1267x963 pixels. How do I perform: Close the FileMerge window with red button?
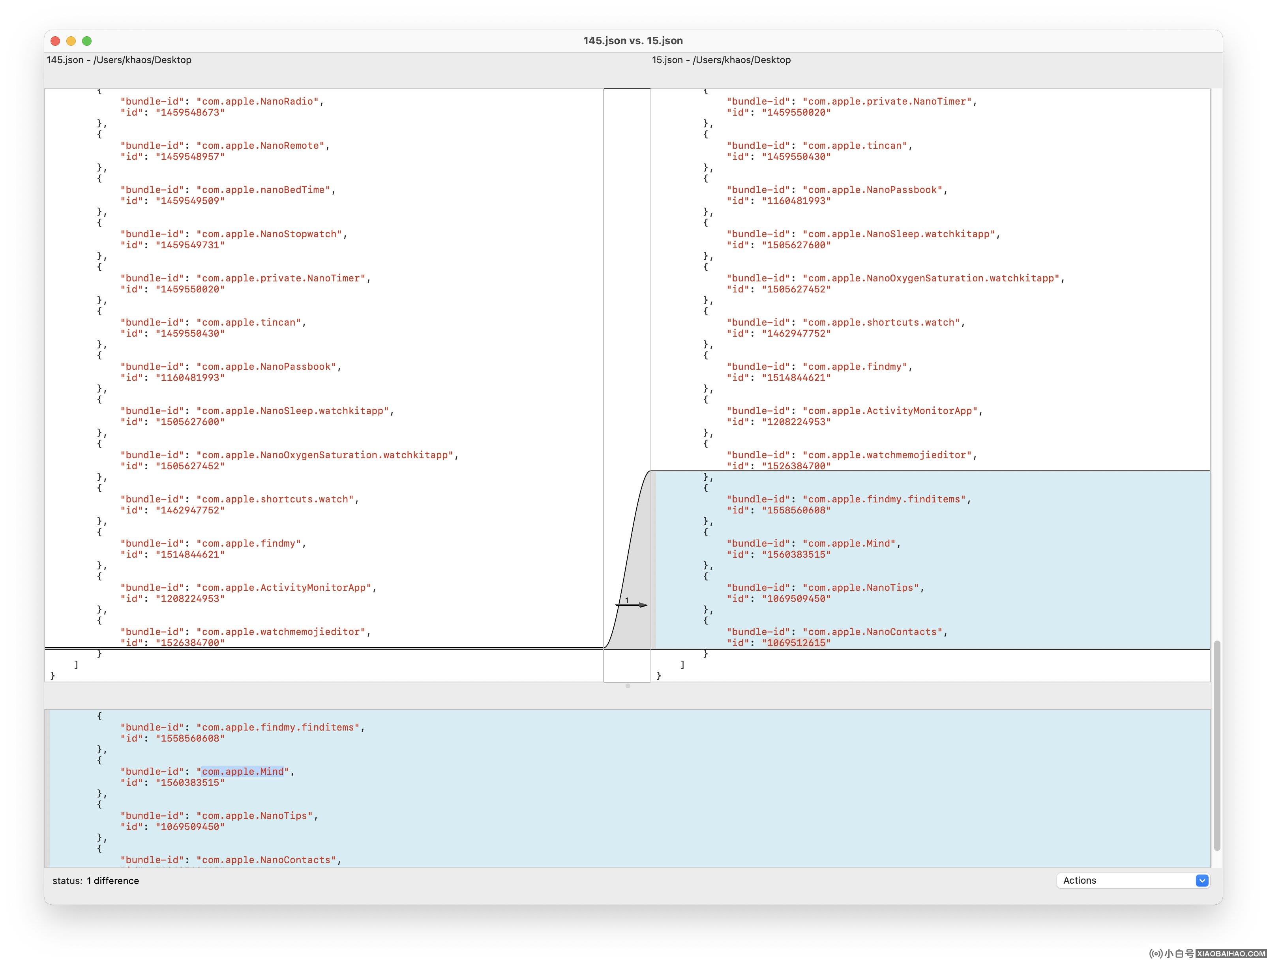(55, 41)
